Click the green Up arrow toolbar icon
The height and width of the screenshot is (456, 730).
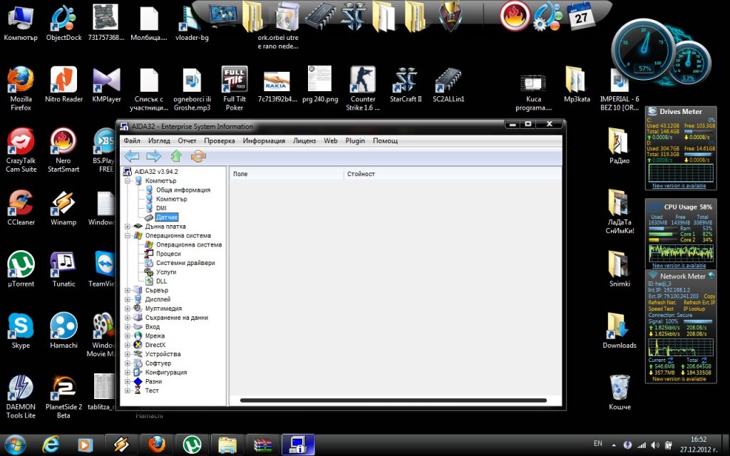176,156
